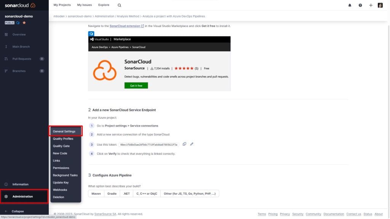The height and width of the screenshot is (219, 390).
Task: Click the Overview sidebar icon
Action: [6, 35]
